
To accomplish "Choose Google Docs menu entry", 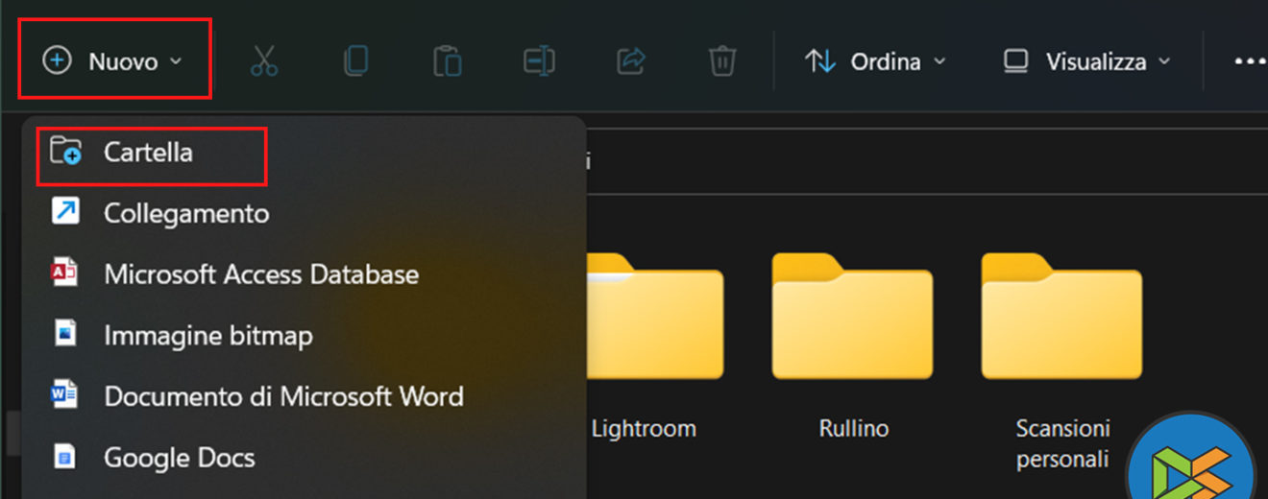I will (304, 458).
